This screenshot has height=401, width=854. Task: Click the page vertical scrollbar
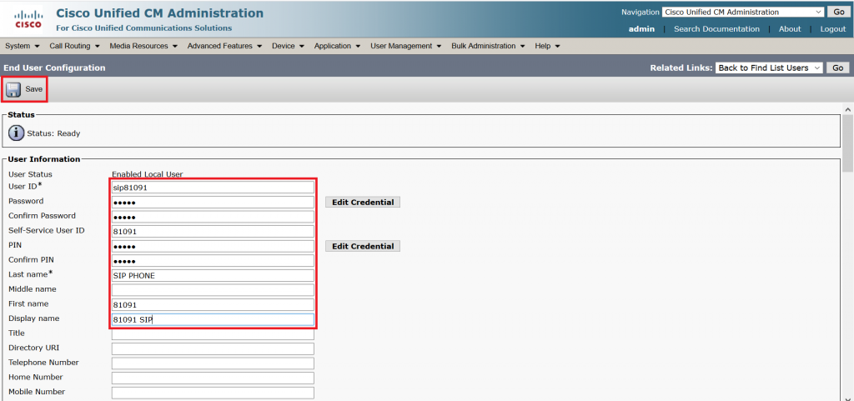[x=847, y=250]
